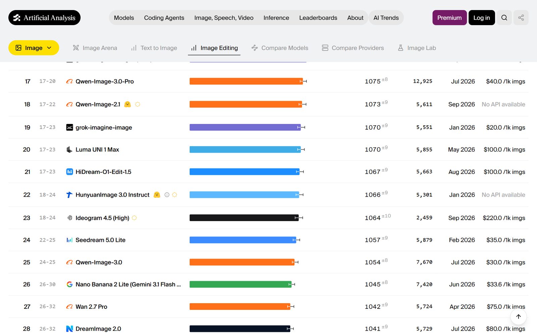Switch to the Image Arena tab
The width and height of the screenshot is (537, 335).
coord(95,48)
